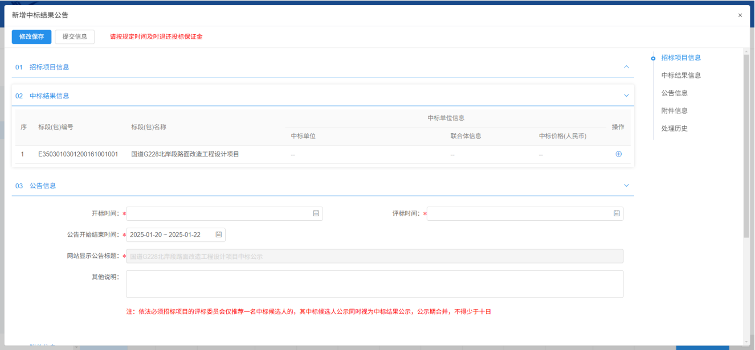The height and width of the screenshot is (350, 755).
Task: Click the 其他说明 text area
Action: (x=374, y=283)
